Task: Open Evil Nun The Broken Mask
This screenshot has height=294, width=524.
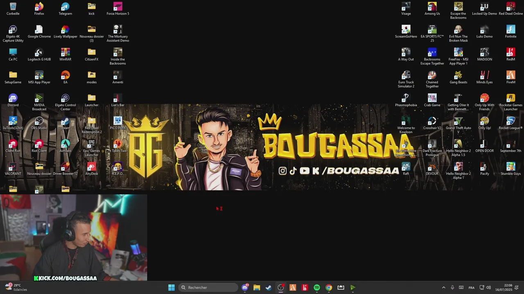Action: click(458, 34)
